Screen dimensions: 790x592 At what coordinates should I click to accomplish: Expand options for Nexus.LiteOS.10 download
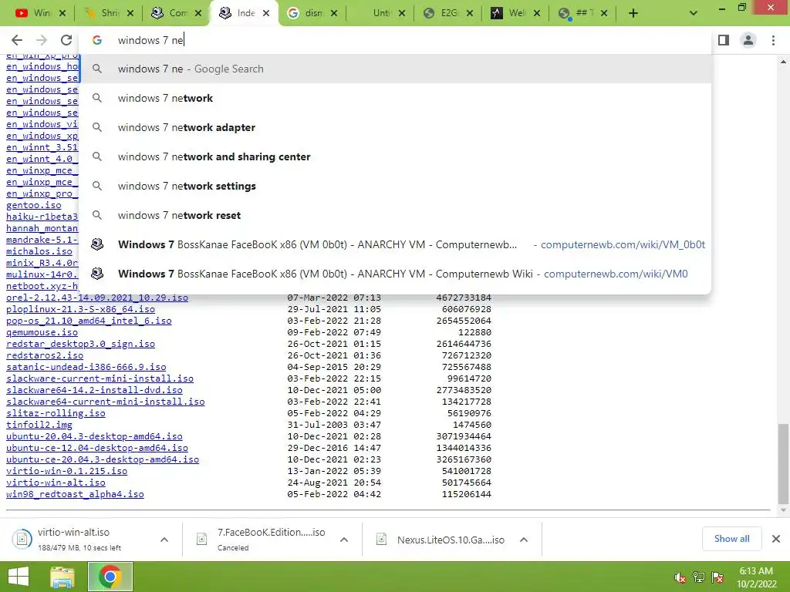(524, 540)
